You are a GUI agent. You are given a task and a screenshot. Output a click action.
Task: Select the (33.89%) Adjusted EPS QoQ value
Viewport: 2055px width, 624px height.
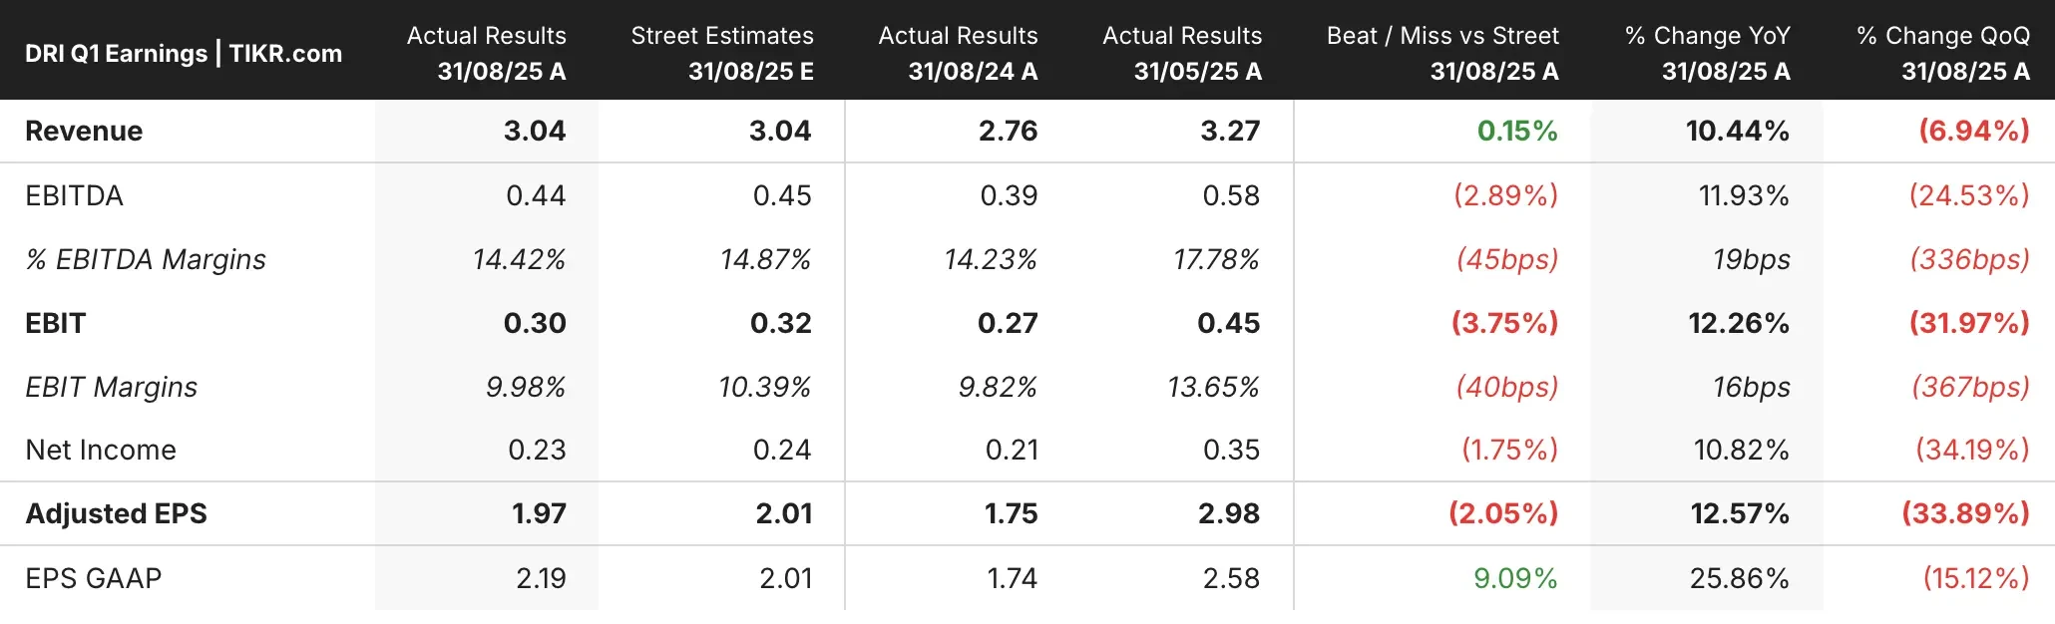pyautogui.click(x=1965, y=513)
